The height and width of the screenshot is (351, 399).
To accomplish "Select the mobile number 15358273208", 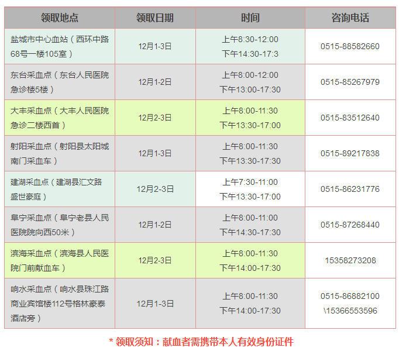I will pyautogui.click(x=350, y=260).
